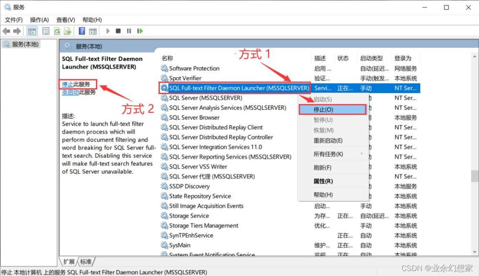Select 属性(R) in the context menu
479x276 pixels.
click(323, 181)
